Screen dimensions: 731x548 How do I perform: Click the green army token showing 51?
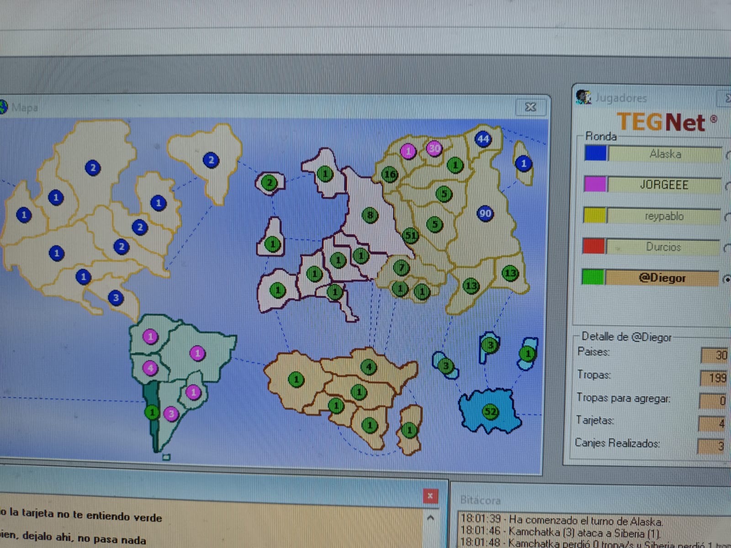click(410, 236)
